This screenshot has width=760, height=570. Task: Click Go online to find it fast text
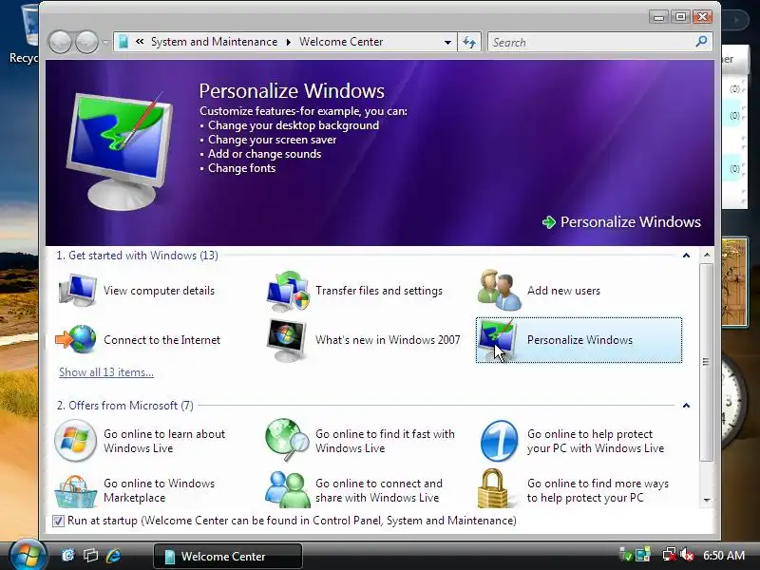(x=385, y=441)
